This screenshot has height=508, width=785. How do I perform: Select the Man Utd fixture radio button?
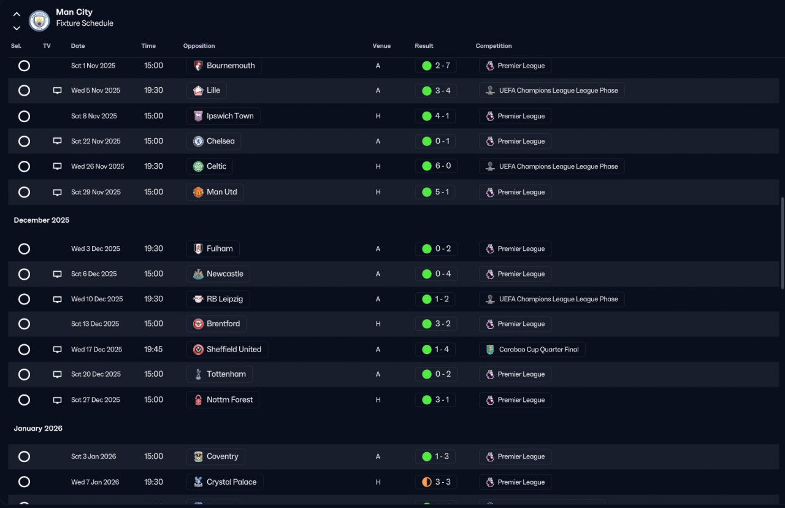click(24, 192)
